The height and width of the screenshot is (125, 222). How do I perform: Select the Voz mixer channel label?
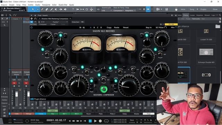click(x=52, y=114)
